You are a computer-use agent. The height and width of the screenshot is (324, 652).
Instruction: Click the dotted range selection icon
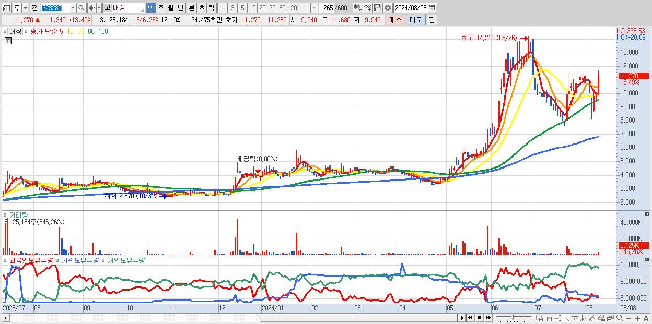[557, 318]
